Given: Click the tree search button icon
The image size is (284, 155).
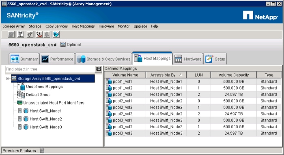Looking at the screenshot, I should point(98,69).
